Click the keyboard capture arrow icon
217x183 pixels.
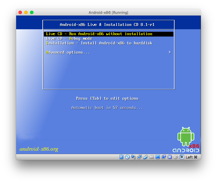pyautogui.click(x=182, y=157)
